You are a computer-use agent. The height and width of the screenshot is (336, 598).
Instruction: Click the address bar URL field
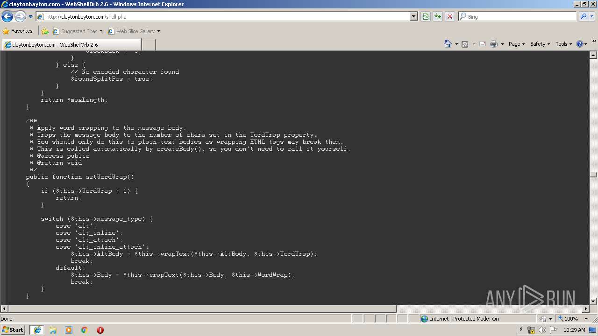[223, 17]
